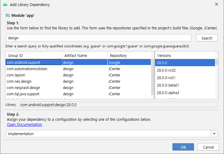Choose version 28.0.0-rc01

[x=185, y=78]
